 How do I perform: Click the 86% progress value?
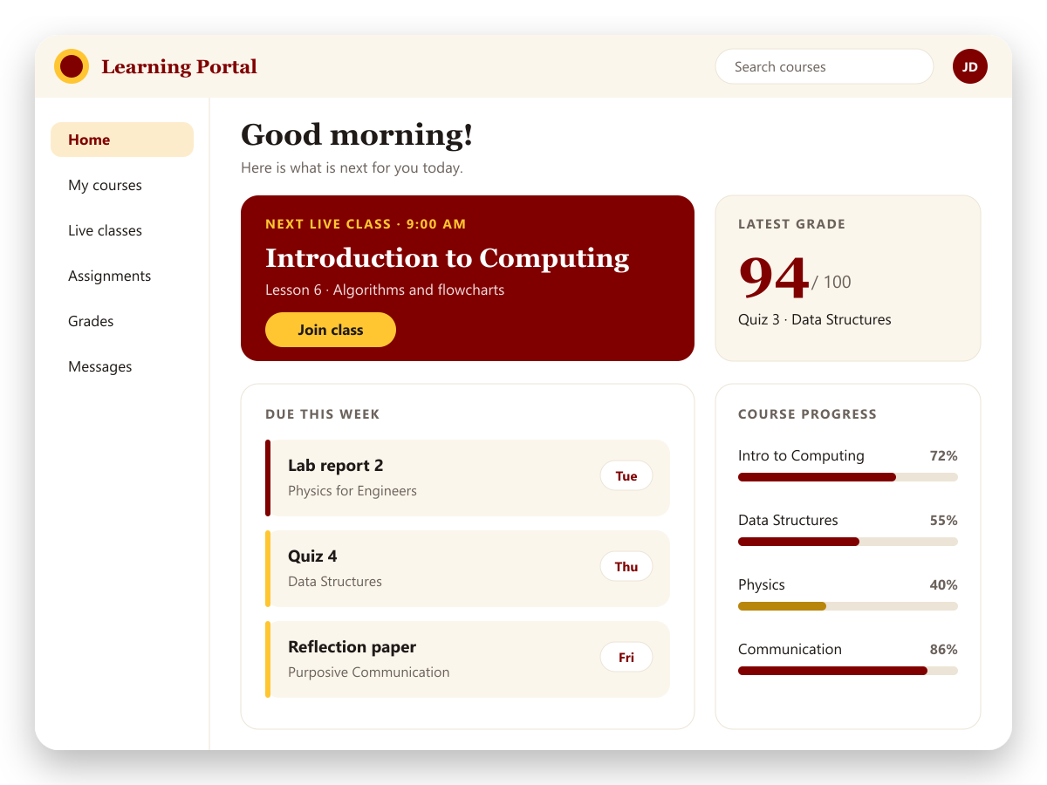tap(943, 650)
